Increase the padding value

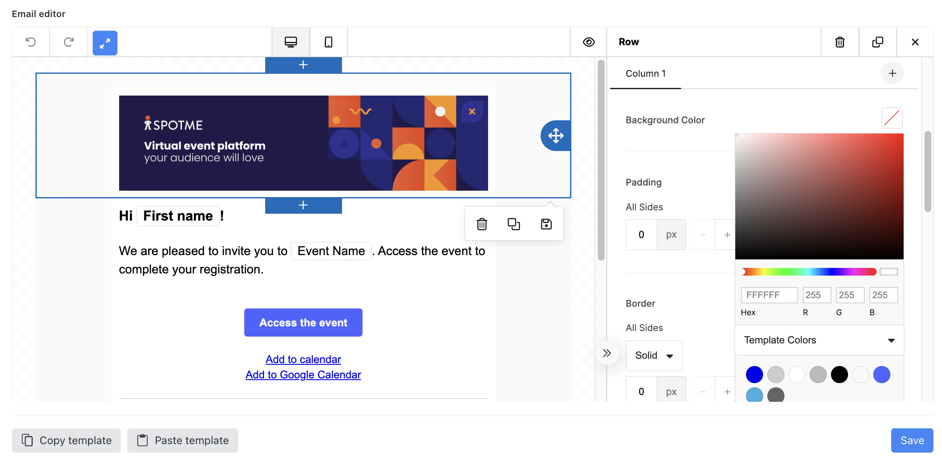(727, 235)
